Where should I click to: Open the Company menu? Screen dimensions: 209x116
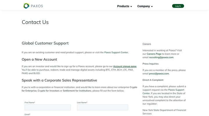pos(143,6)
